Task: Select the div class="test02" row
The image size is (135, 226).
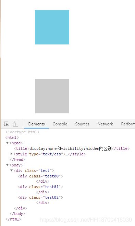Action: coord(40,197)
